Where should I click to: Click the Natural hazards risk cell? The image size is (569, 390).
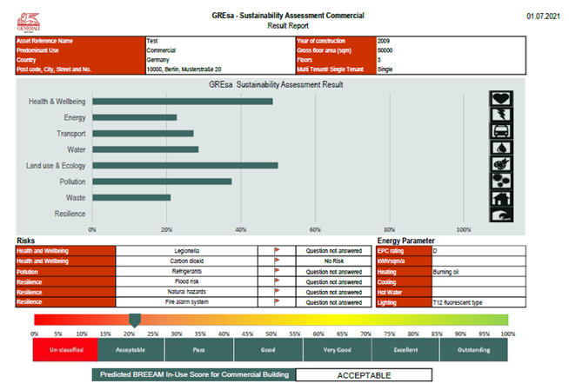(186, 292)
